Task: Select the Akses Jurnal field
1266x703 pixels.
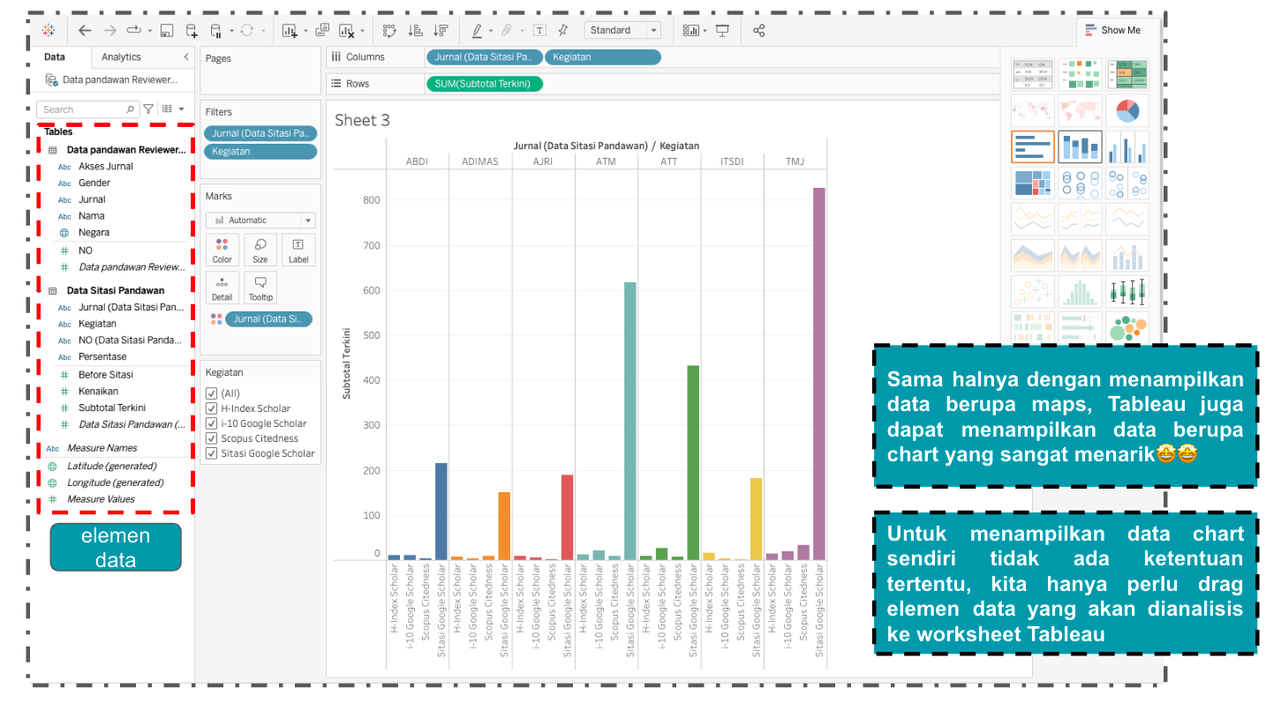Action: (106, 166)
